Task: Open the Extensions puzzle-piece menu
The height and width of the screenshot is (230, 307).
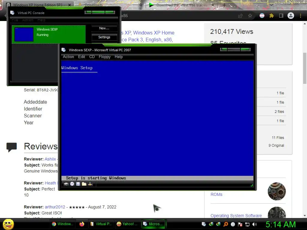Action: [x=271, y=16]
